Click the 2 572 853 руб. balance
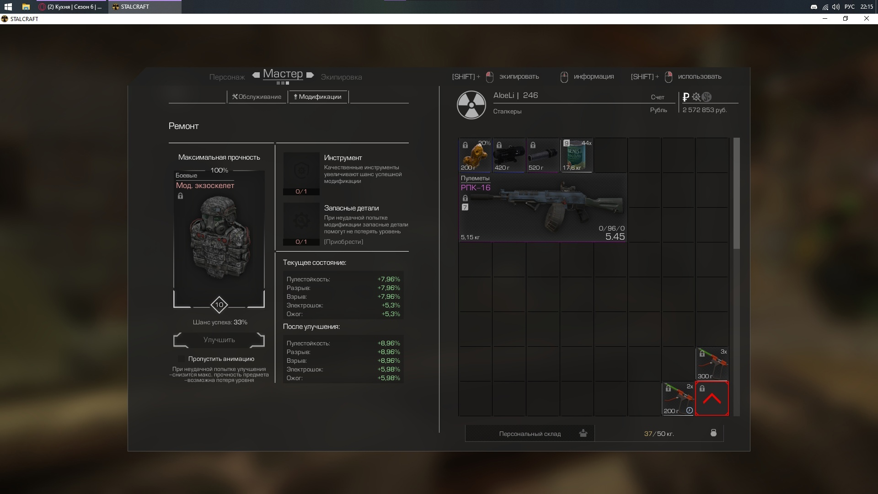The width and height of the screenshot is (878, 494). (704, 110)
